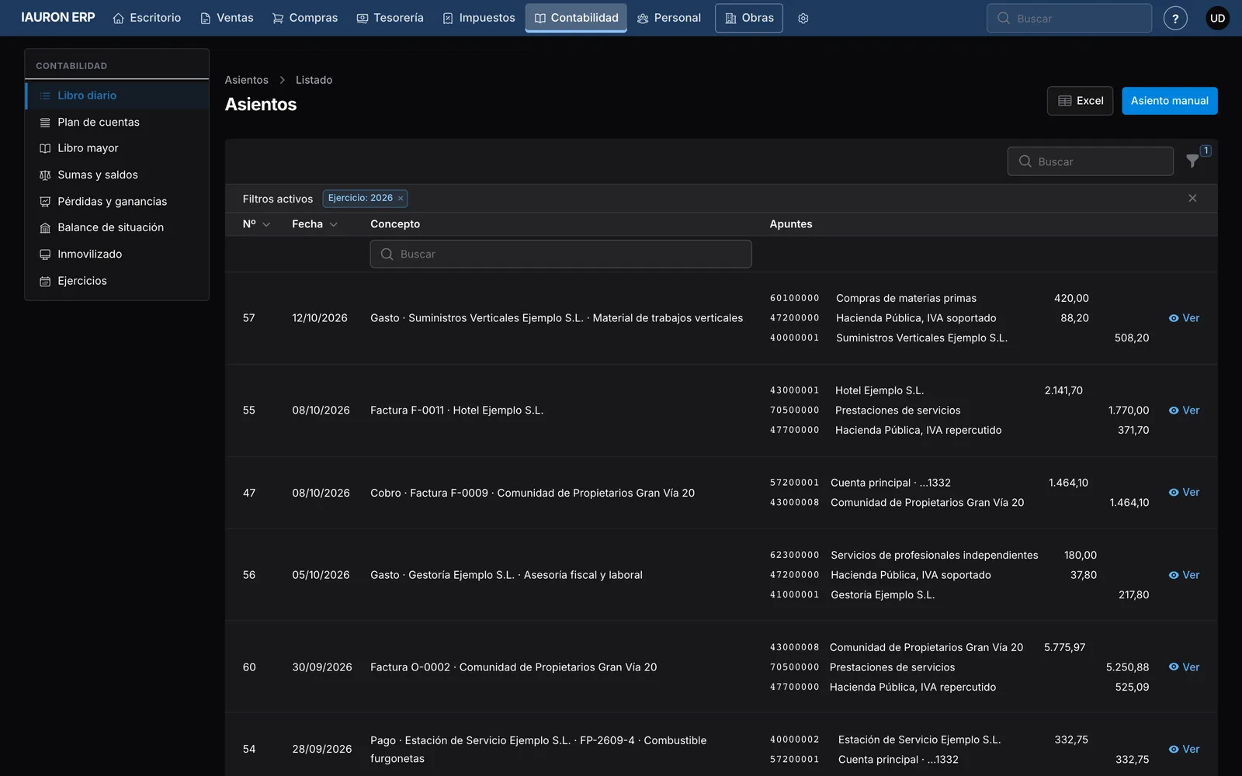Remove the Ejercicio: 2026 filter chip

click(x=401, y=199)
